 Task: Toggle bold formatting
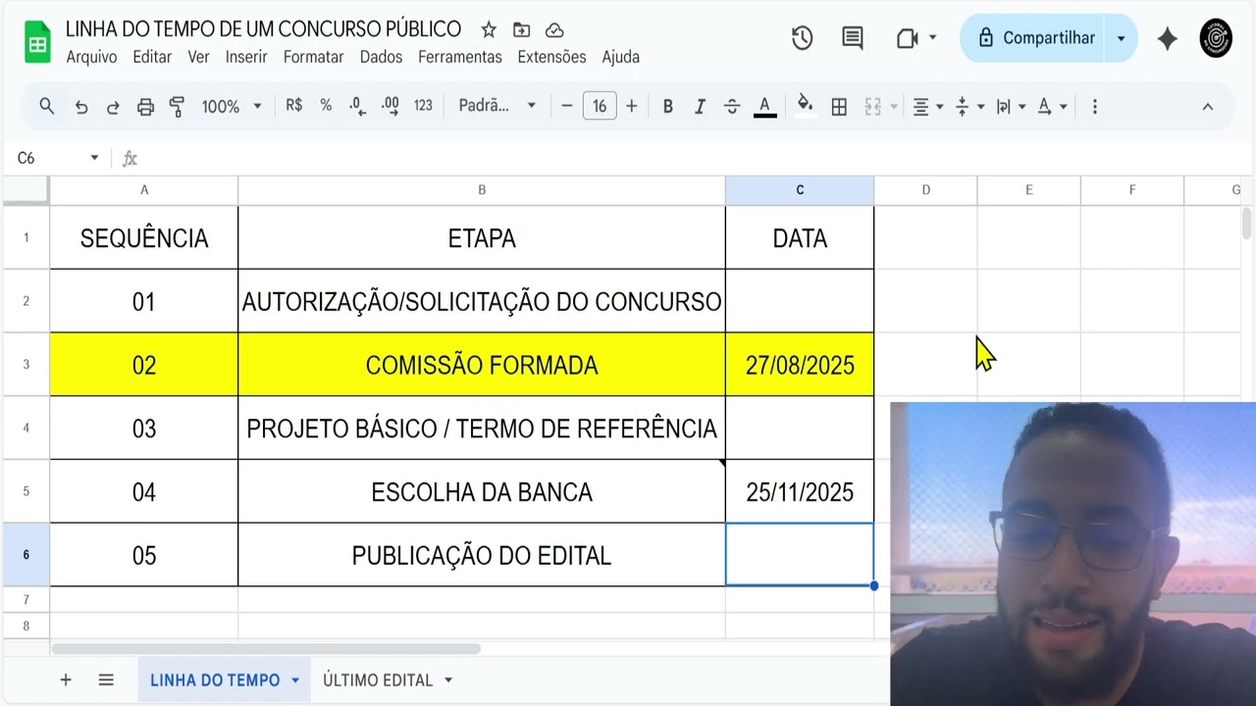[667, 107]
